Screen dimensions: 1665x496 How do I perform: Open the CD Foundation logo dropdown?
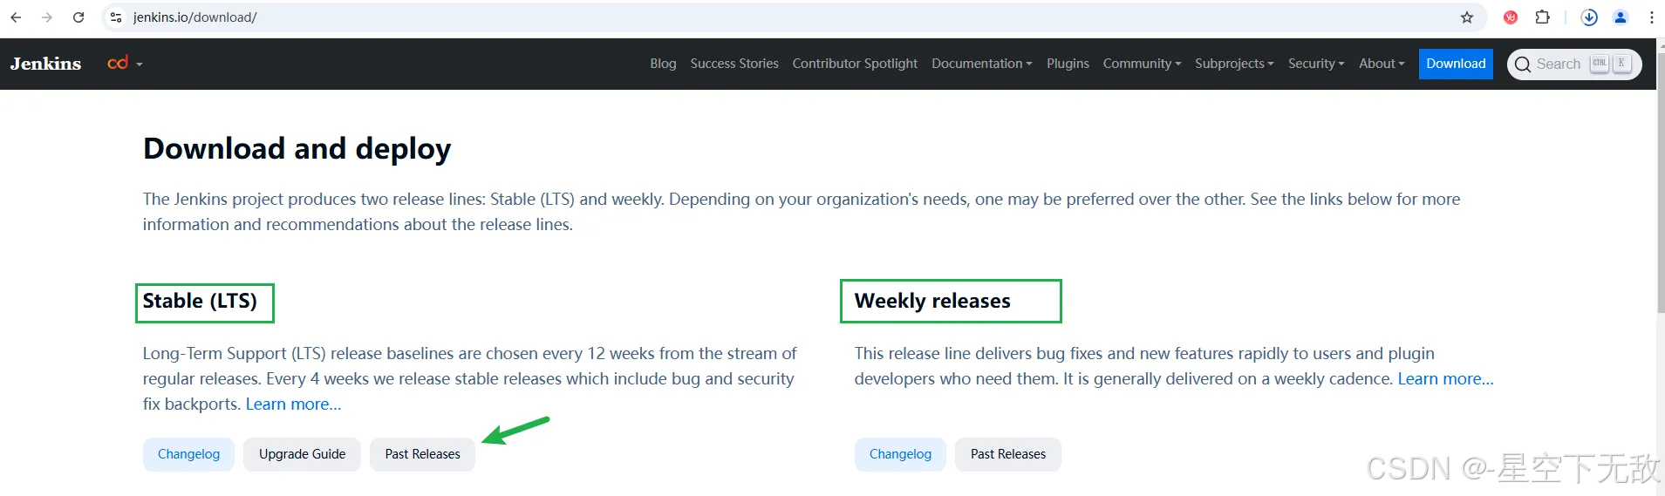[125, 64]
